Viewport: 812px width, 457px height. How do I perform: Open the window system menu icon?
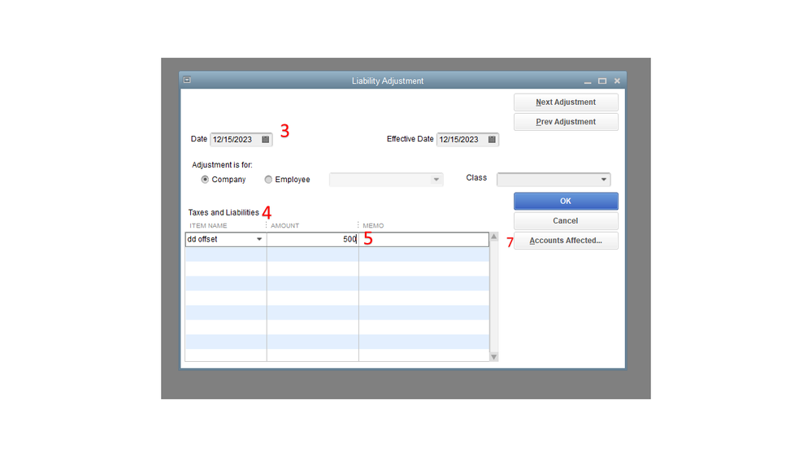click(x=187, y=81)
